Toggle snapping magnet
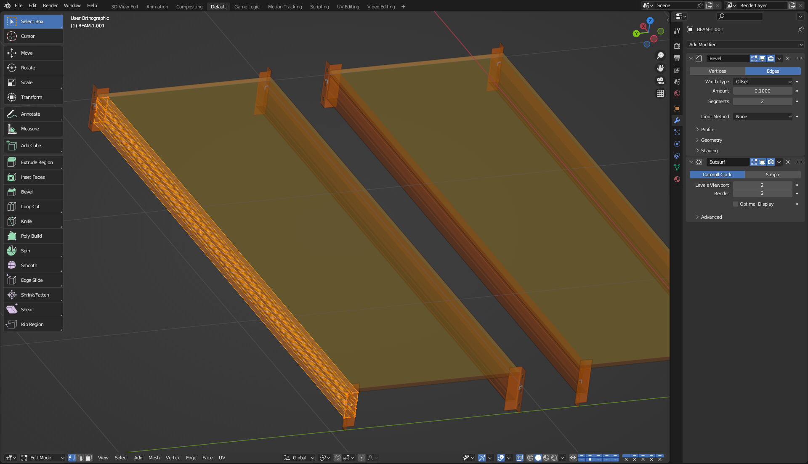This screenshot has height=464, width=808. (x=338, y=458)
